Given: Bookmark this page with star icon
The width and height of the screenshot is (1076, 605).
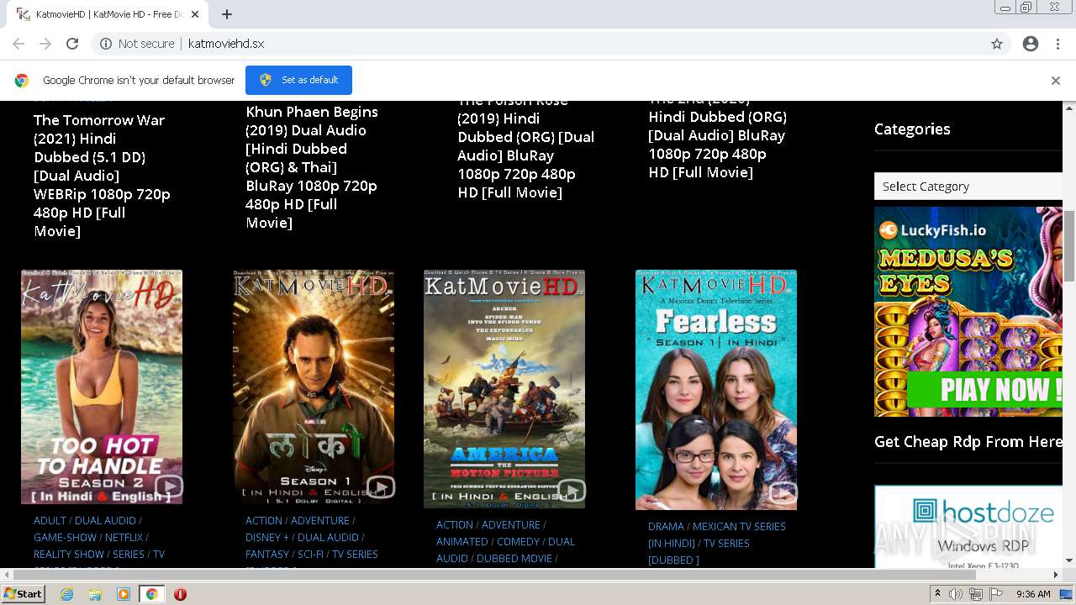Looking at the screenshot, I should point(997,44).
